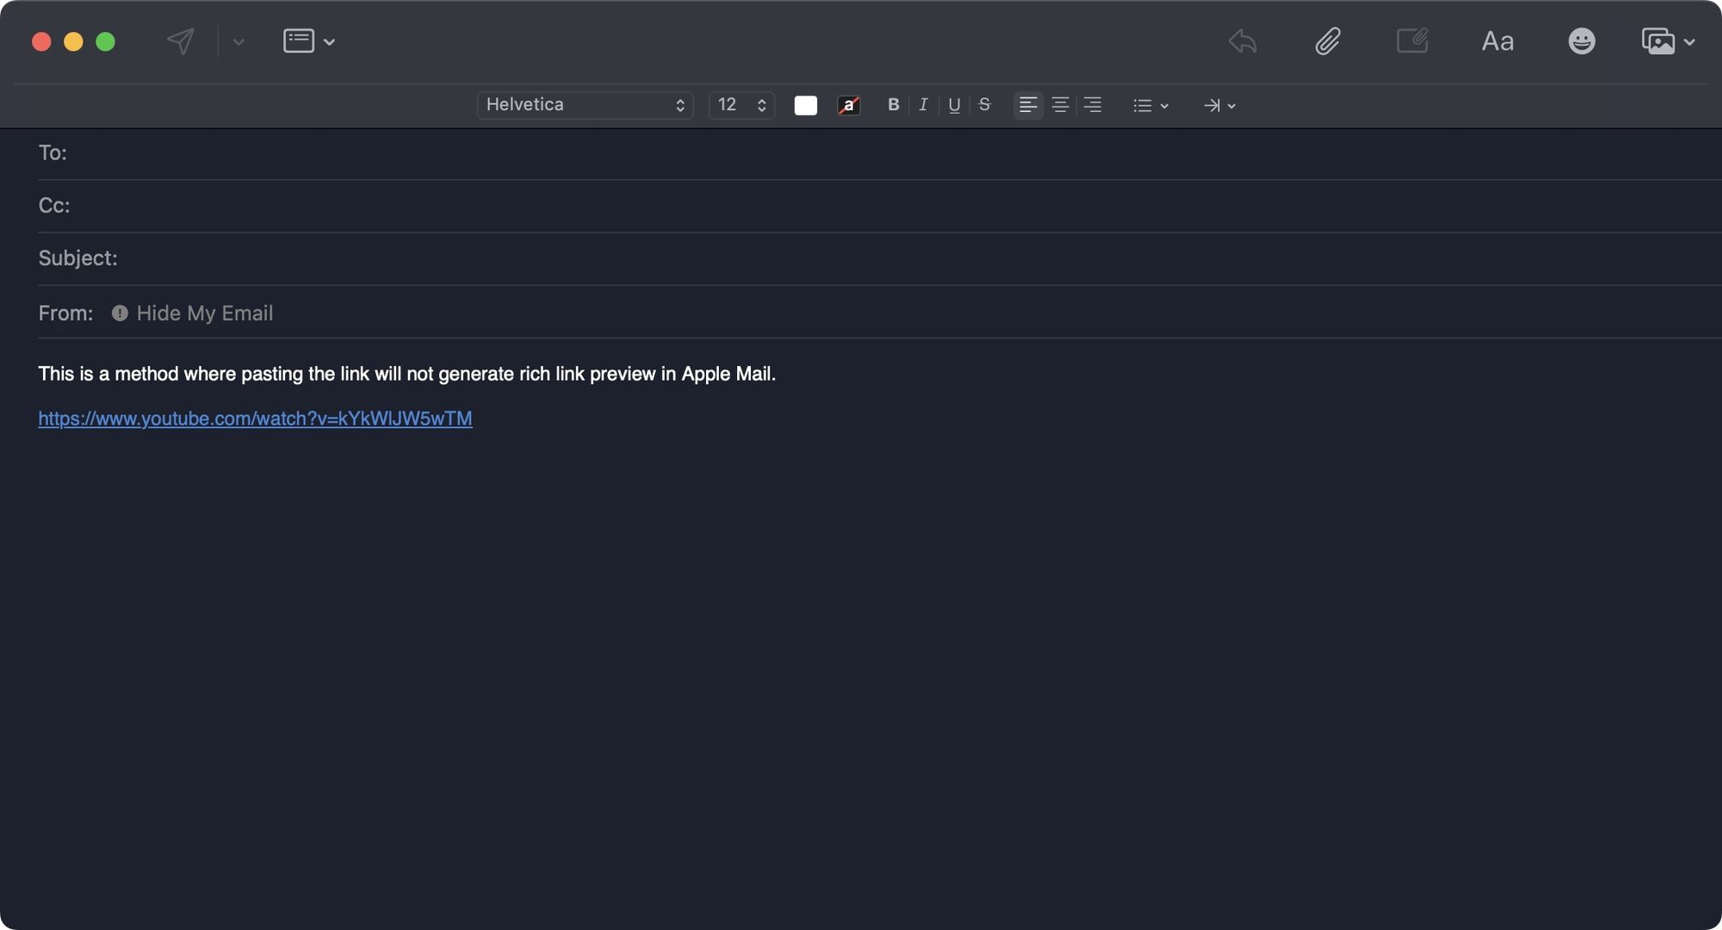Send the message with the paper plane icon
The width and height of the screenshot is (1722, 930).
[181, 41]
